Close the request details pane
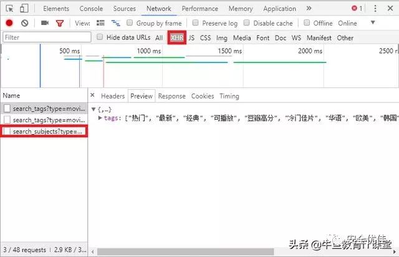This screenshot has height=257, width=399. 93,95
